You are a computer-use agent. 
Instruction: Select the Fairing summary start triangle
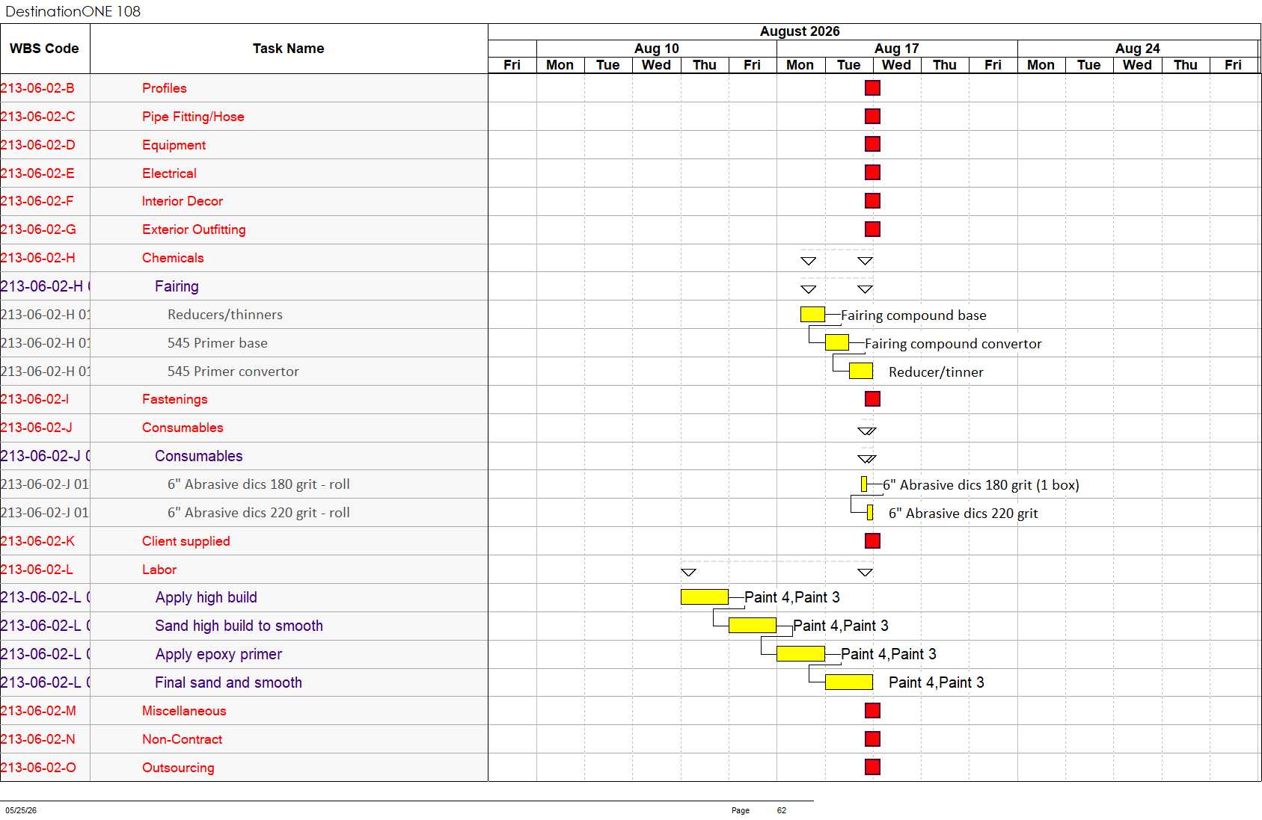click(809, 289)
